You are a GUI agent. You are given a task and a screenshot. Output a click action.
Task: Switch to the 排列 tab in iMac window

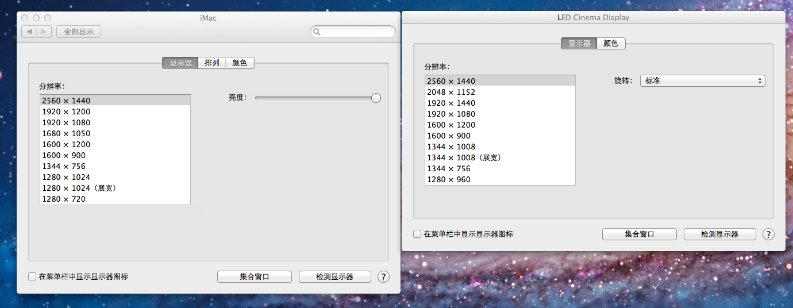tap(212, 63)
